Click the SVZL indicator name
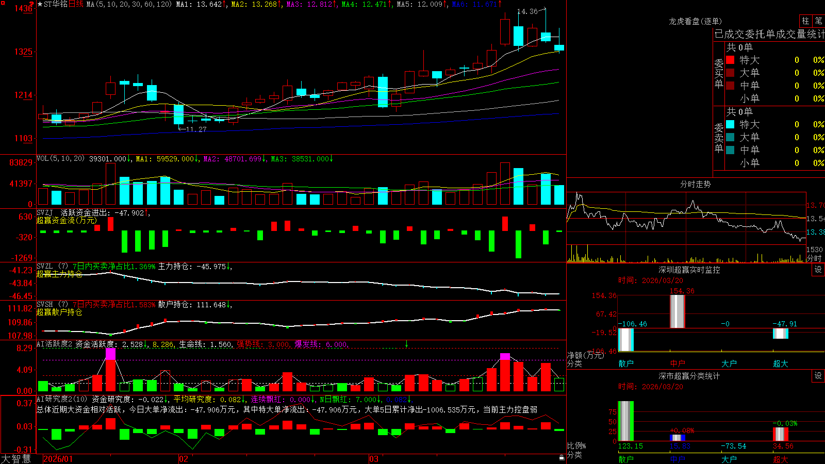This screenshot has width=825, height=464. click(45, 267)
